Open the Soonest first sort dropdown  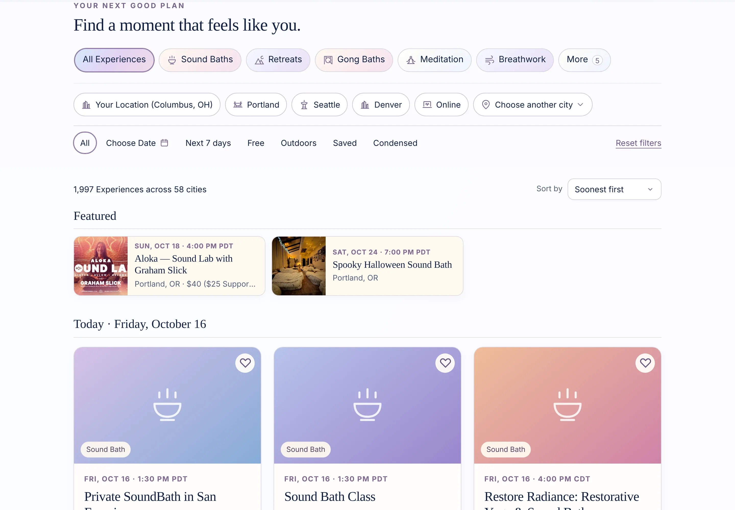click(x=615, y=189)
